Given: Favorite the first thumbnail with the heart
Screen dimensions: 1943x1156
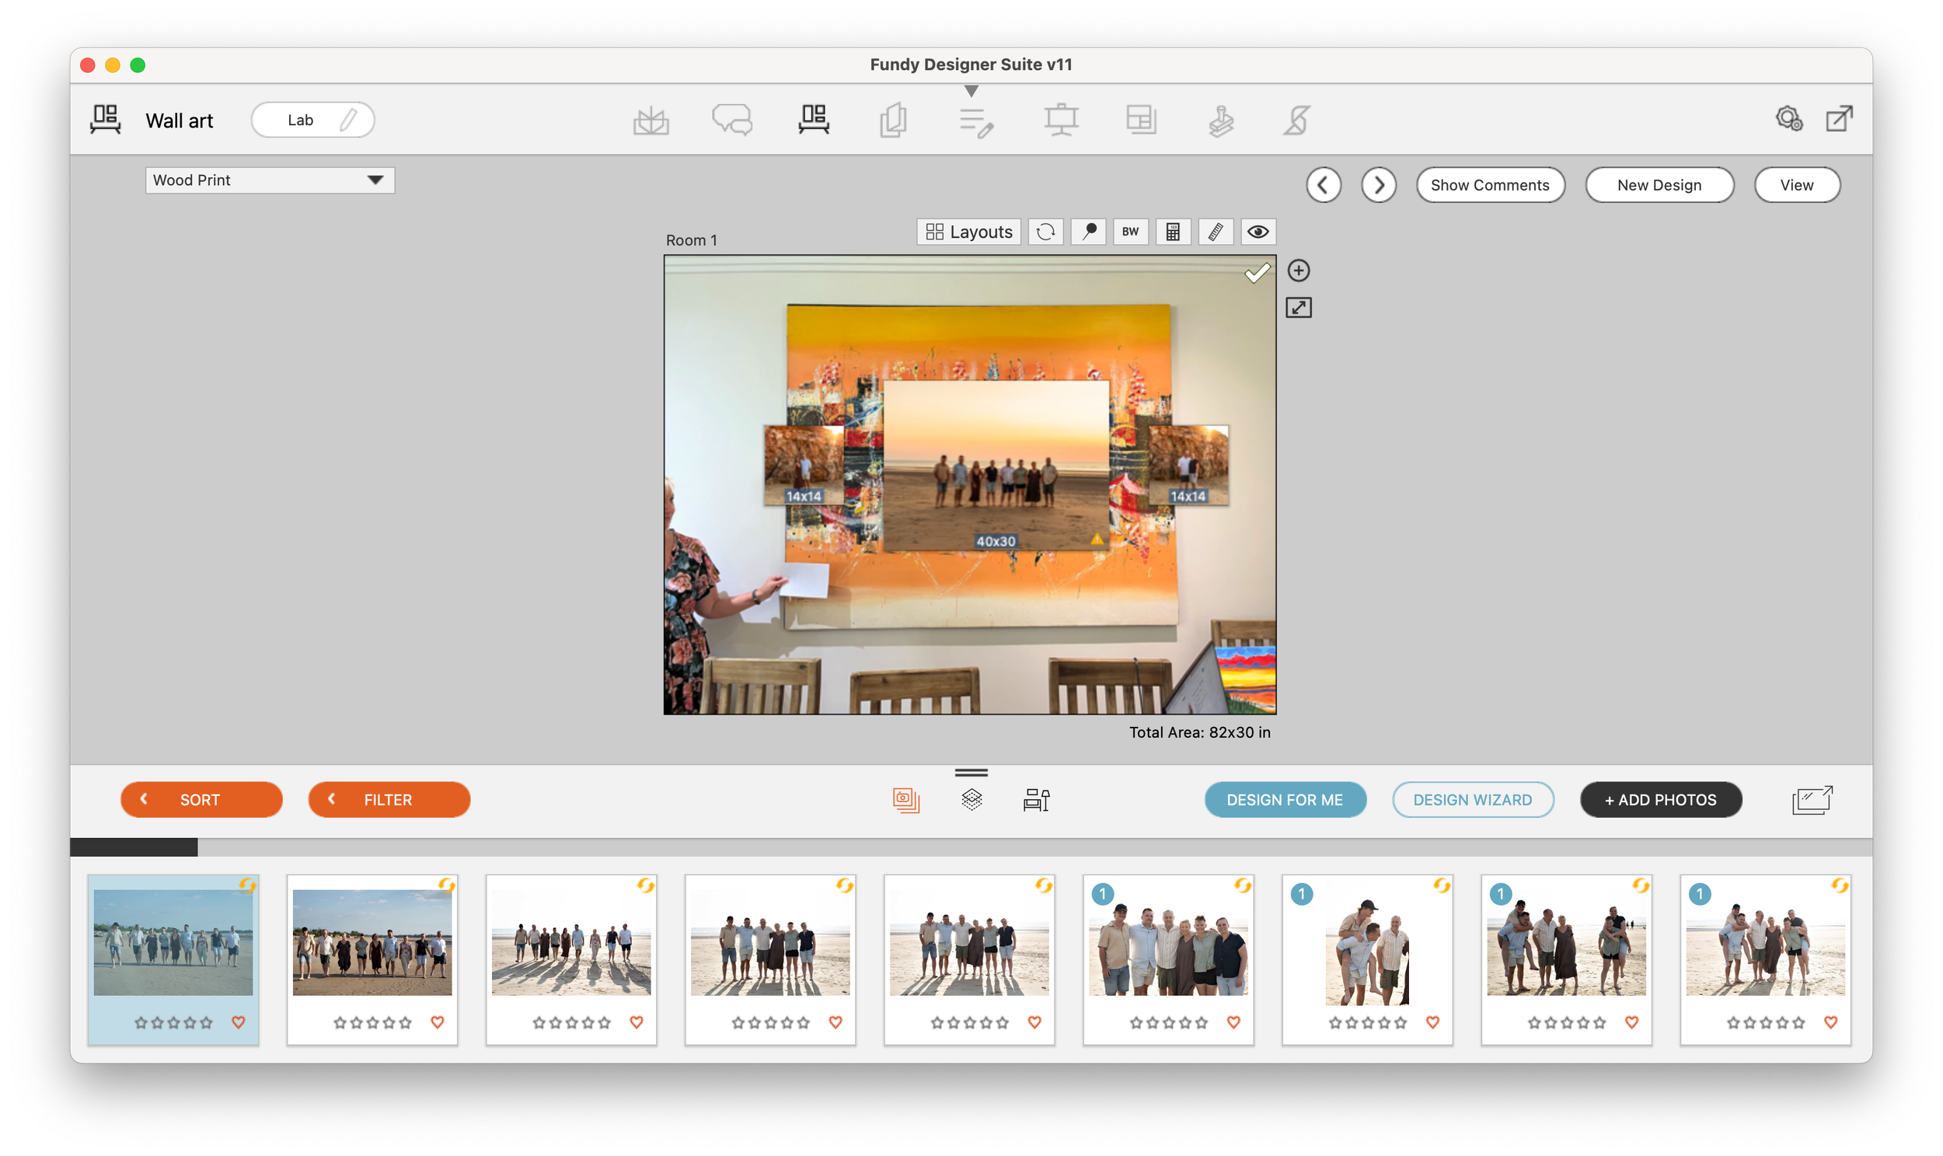Looking at the screenshot, I should tap(239, 1023).
